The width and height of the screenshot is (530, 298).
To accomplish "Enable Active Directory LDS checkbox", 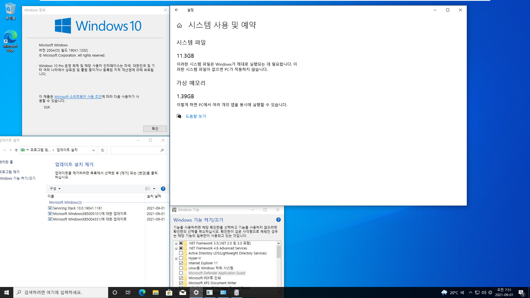I will click(181, 253).
